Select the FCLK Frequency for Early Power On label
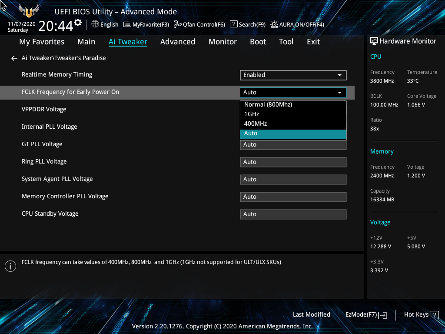Viewport: 445px width, 334px height. click(x=70, y=92)
